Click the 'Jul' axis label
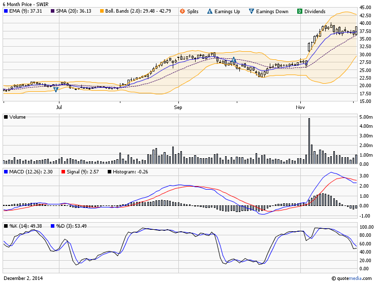This screenshot has height=283, width=376. coord(59,107)
